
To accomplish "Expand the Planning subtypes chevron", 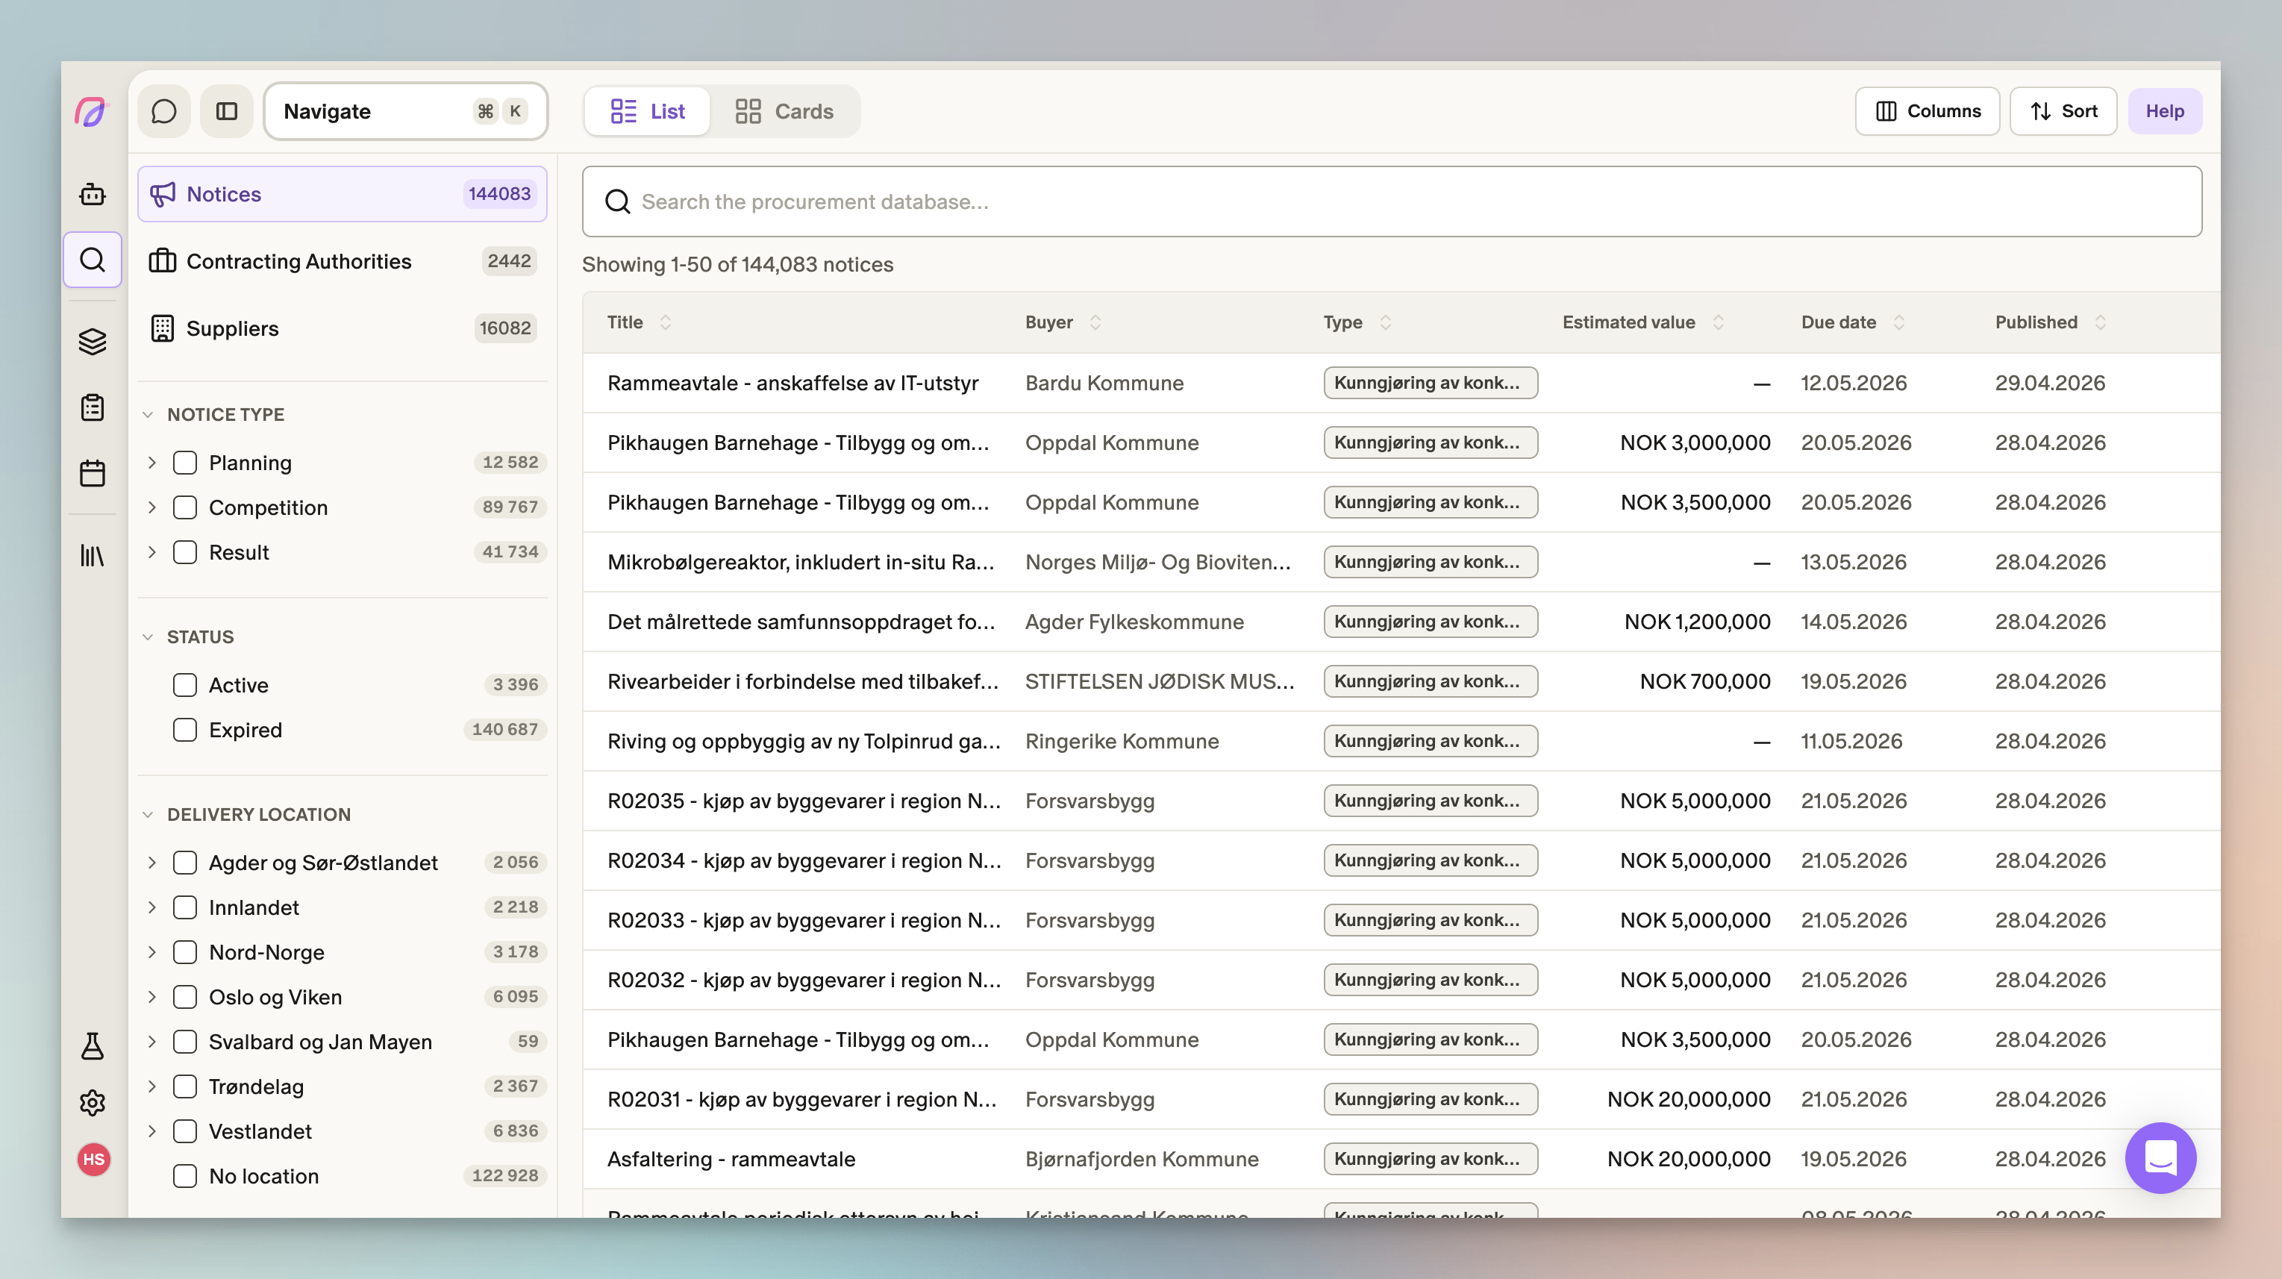I will pyautogui.click(x=151, y=463).
